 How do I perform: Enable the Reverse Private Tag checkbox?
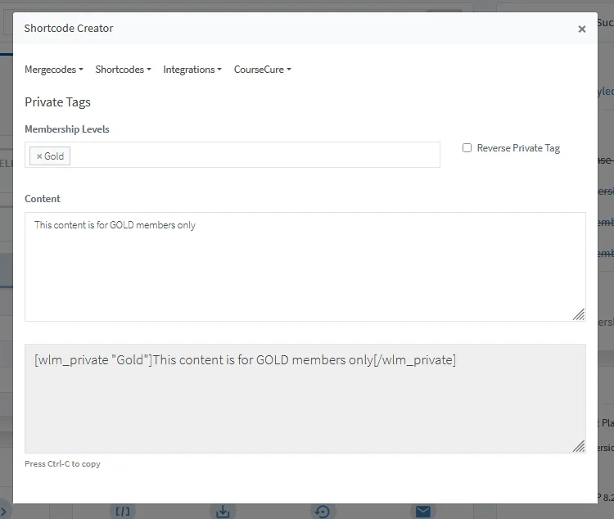(x=467, y=147)
